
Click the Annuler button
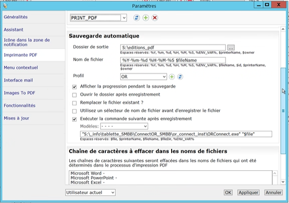tap(273, 192)
